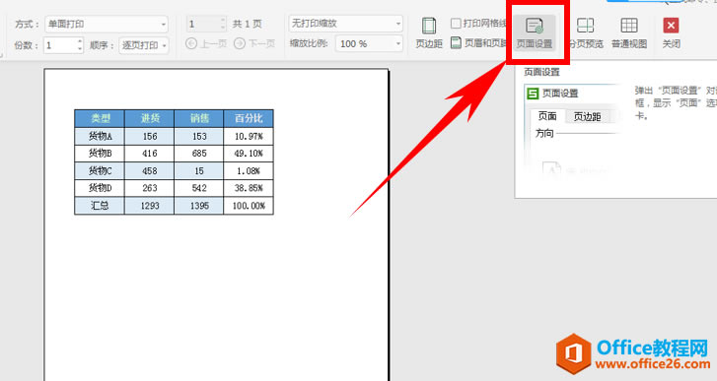Go to 下一页 next page
Image resolution: width=717 pixels, height=381 pixels.
coord(254,43)
